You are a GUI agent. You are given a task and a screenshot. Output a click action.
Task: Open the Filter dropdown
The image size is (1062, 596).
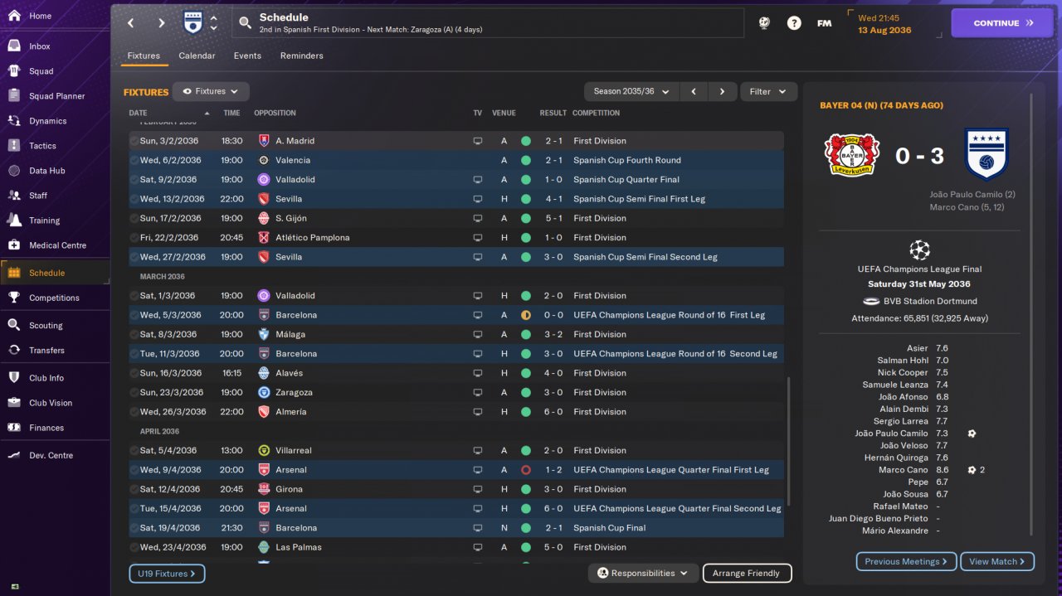[x=768, y=92]
